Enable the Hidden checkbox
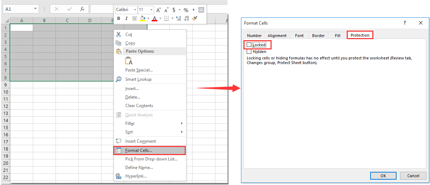 [249, 52]
